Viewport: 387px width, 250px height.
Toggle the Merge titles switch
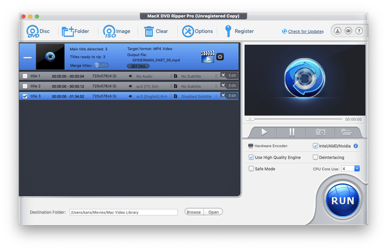tap(102, 65)
